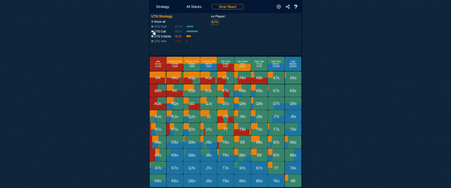
Task: Click the T9s hand cell
Action: point(242,129)
